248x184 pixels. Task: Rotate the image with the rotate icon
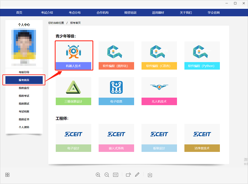pyautogui.click(x=128, y=175)
